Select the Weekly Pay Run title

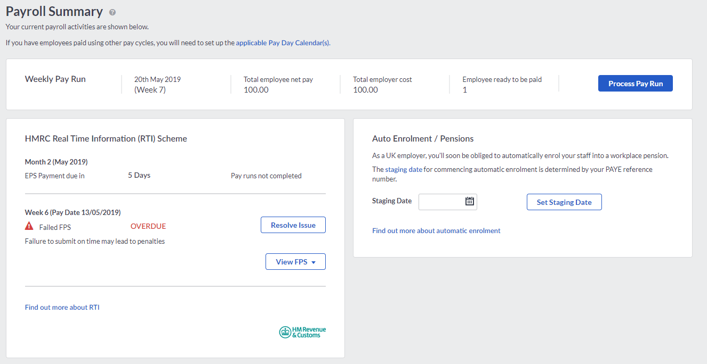(x=55, y=79)
